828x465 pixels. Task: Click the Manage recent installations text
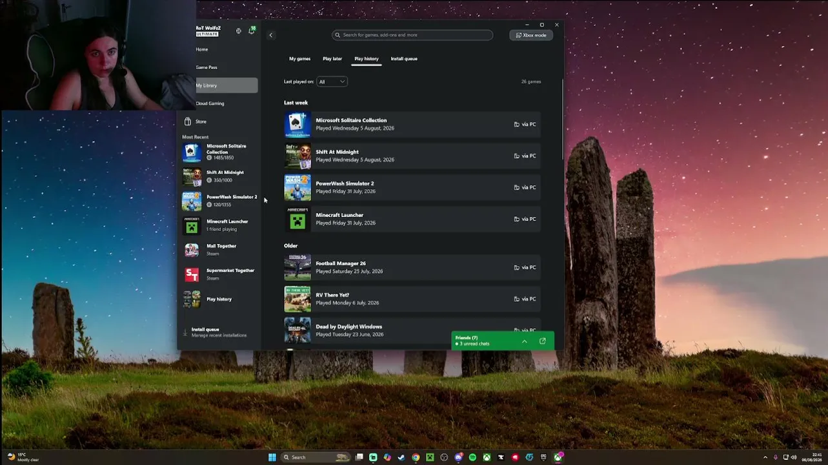(219, 336)
